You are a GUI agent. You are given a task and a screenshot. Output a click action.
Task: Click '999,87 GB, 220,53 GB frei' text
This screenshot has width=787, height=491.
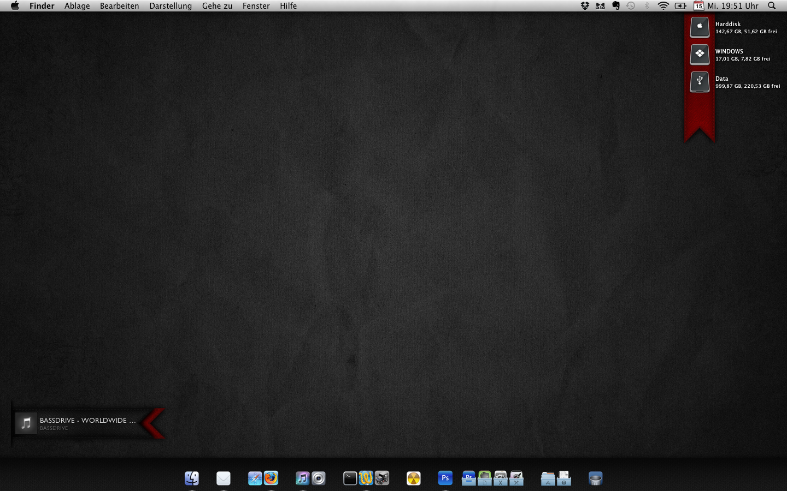pos(748,86)
